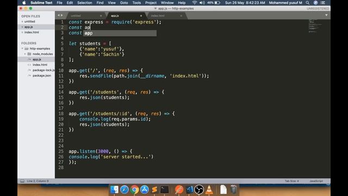Switch to OBS Studio in dock
This screenshot has height=196, width=348.
199,189
